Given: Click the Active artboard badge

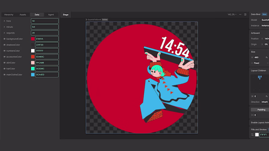Looking at the screenshot, I should 105,20.
